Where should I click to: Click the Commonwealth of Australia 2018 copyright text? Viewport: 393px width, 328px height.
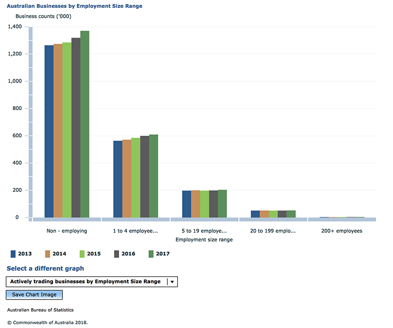pos(48,323)
